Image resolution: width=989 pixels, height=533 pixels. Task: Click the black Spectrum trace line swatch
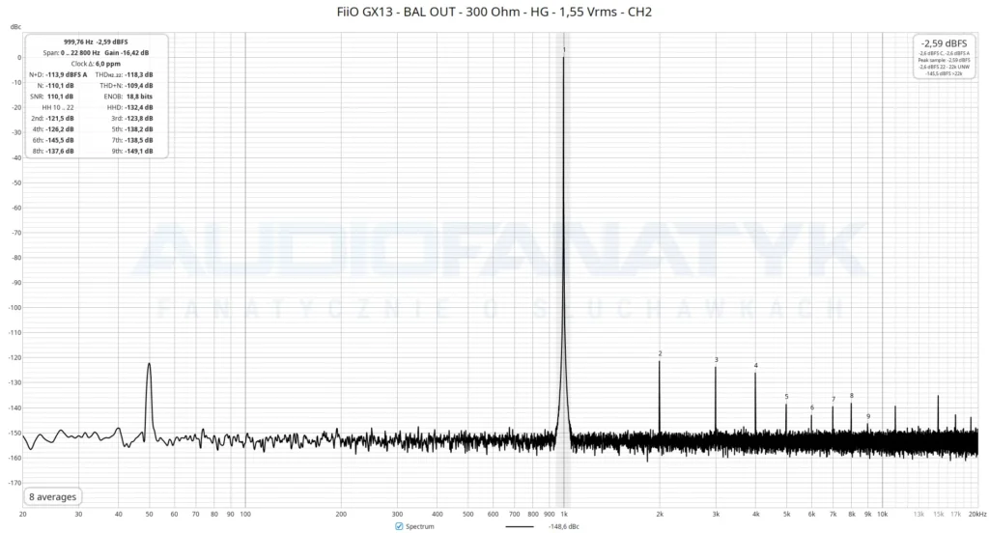(x=519, y=526)
